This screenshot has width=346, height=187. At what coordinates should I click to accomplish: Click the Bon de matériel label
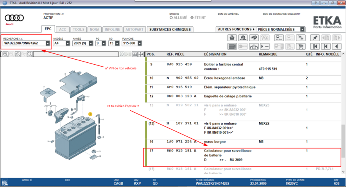228,14
